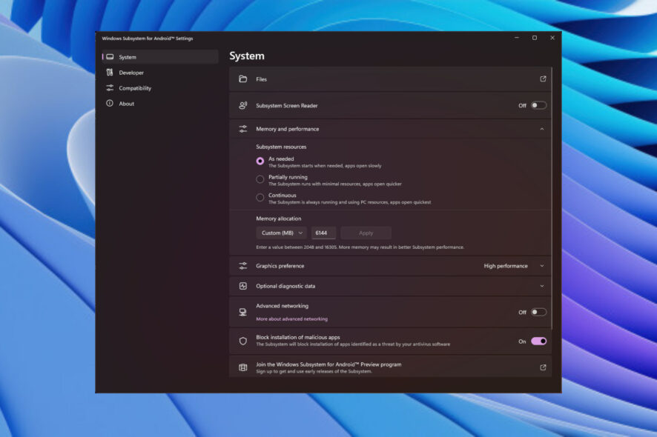Click the Compatibility sliders icon in sidebar
657x437 pixels.
click(110, 88)
